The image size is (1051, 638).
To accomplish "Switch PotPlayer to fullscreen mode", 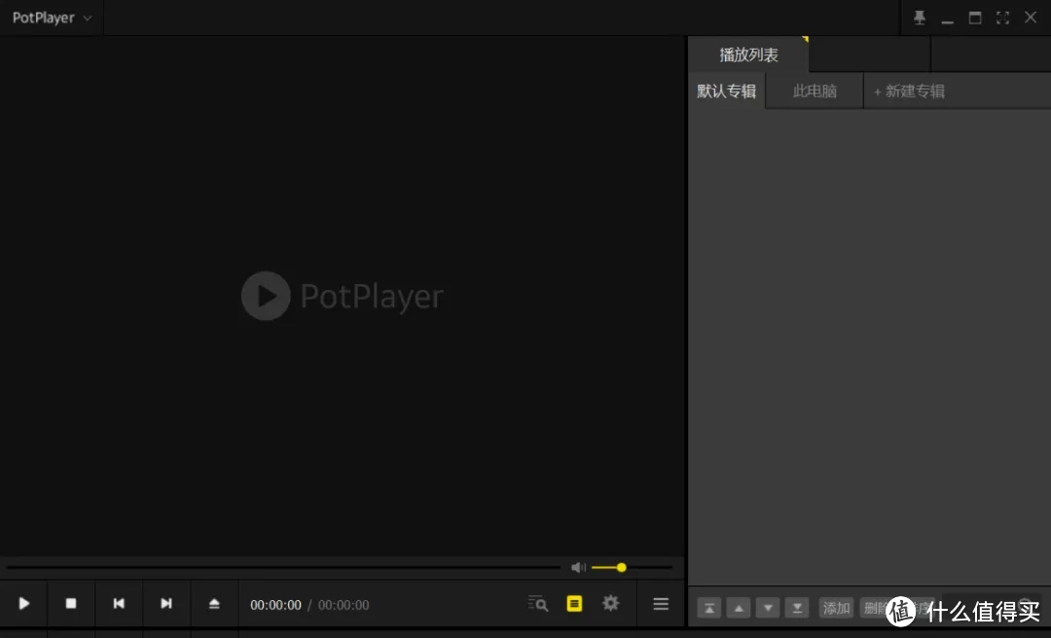I will [1002, 18].
